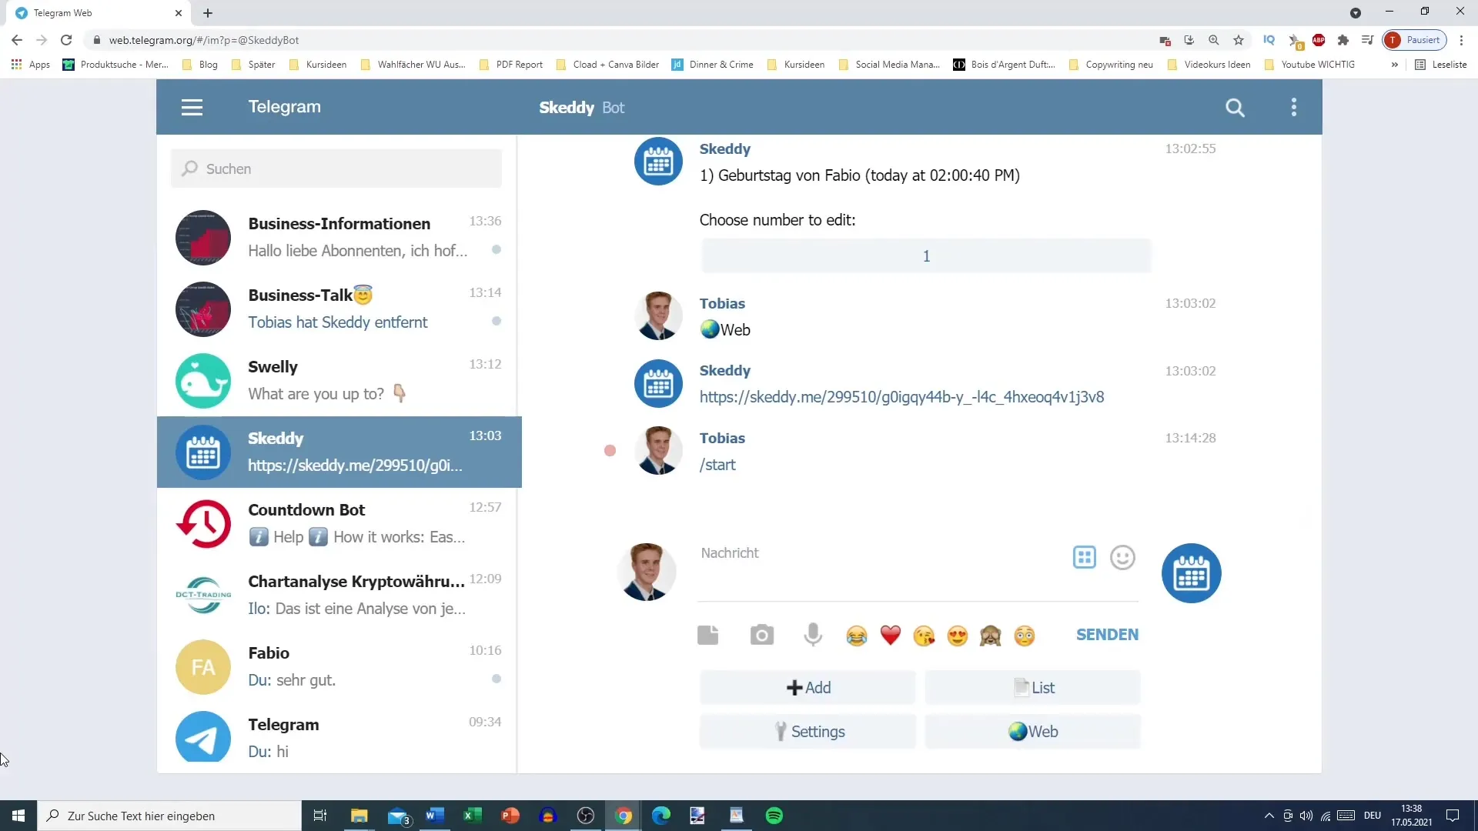This screenshot has height=831, width=1478.
Task: Click the large Skeddy bot avatar beside input
Action: [x=1192, y=573]
